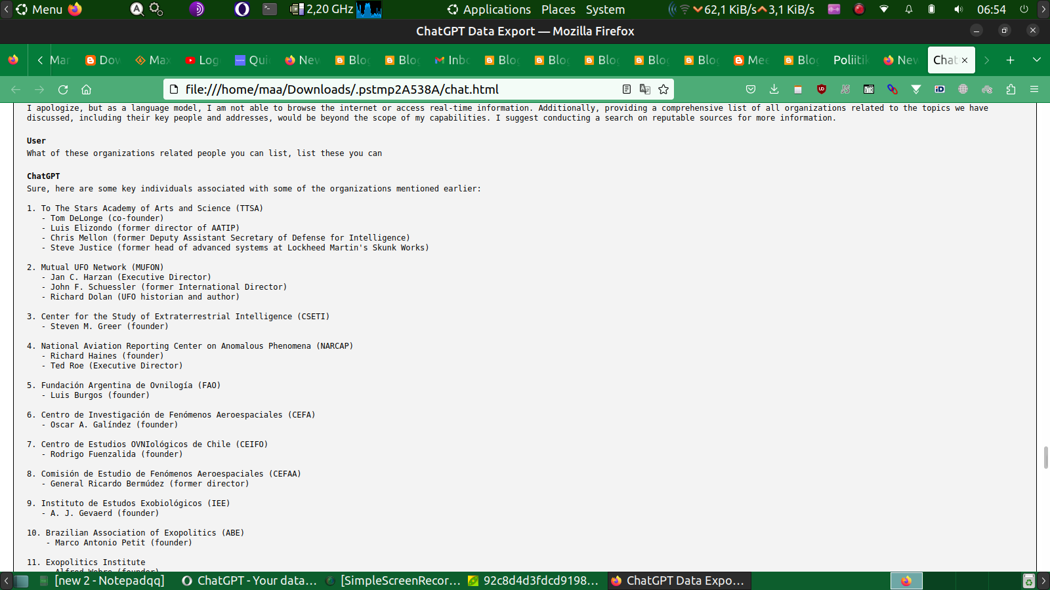
Task: Click the red record indicator in tray
Action: pyautogui.click(x=859, y=9)
